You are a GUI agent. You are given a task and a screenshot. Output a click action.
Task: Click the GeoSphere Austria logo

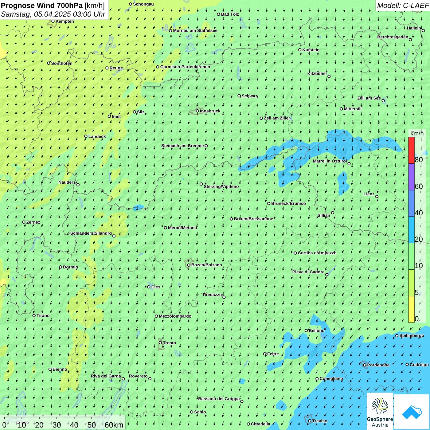(x=380, y=411)
